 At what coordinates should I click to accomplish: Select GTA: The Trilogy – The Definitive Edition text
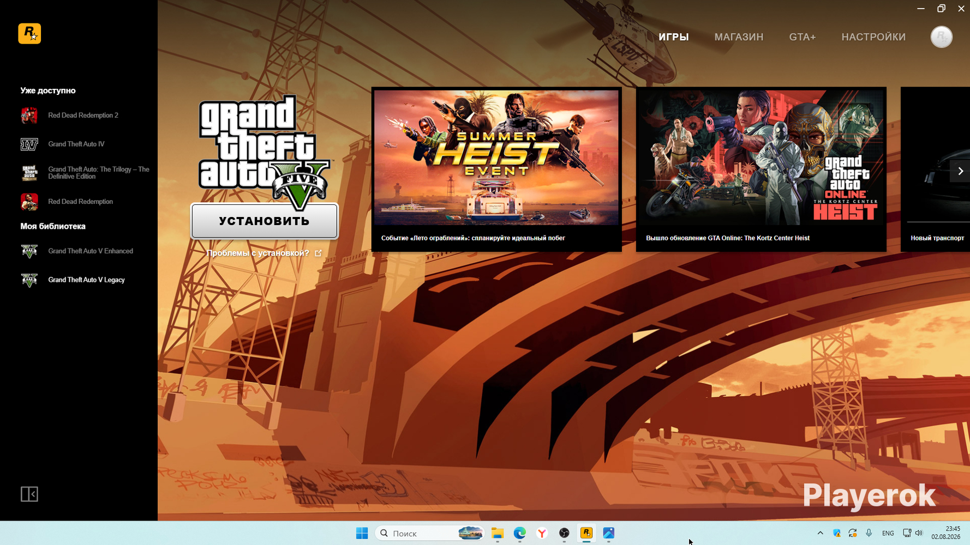(99, 173)
